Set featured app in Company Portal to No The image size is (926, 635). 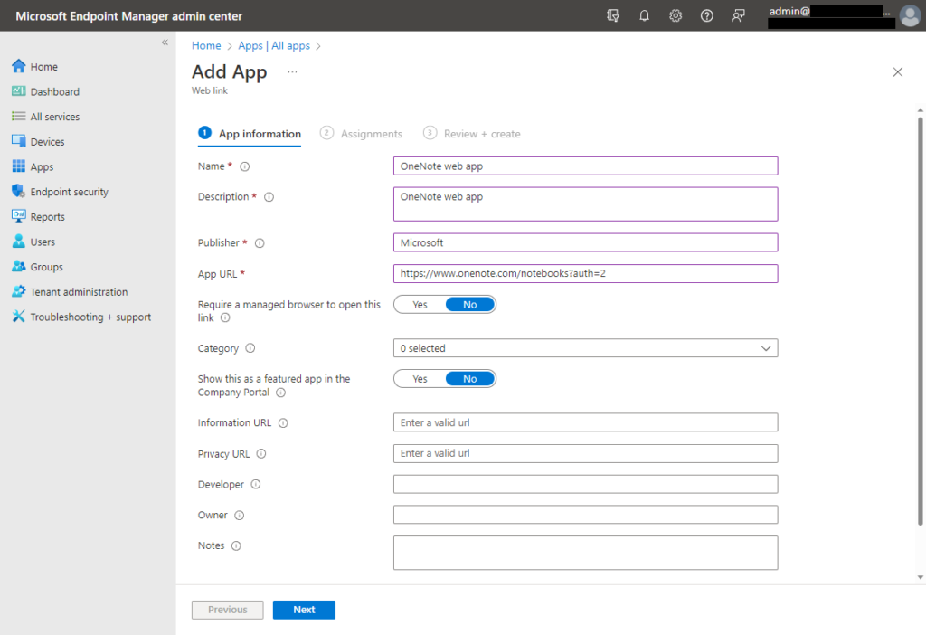(470, 379)
